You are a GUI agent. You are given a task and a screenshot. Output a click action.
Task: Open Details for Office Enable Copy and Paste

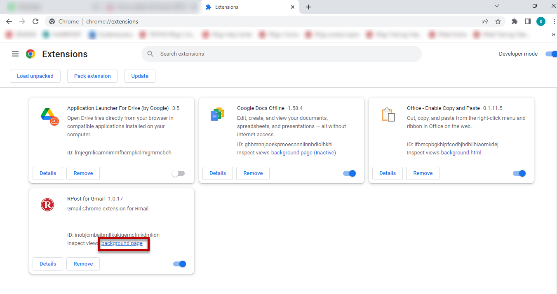pos(388,173)
